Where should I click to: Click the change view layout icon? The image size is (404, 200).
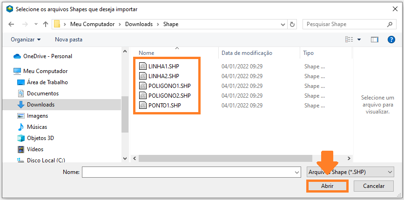(349, 40)
